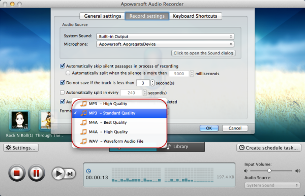Image resolution: width=305 pixels, height=196 pixels.
Task: Click the high volume speaker icon
Action: click(x=297, y=171)
